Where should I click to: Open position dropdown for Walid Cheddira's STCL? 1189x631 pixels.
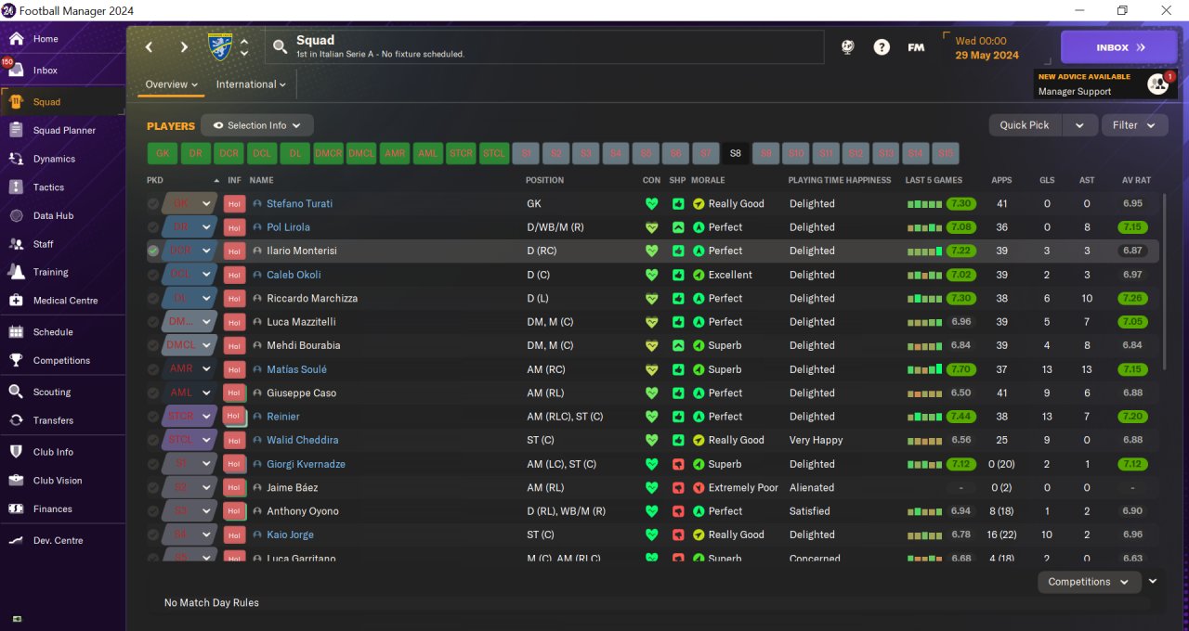[206, 441]
